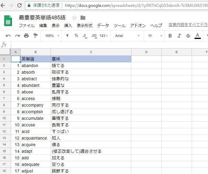
Task: Select cell containing 吸収する
Action: tap(91, 72)
